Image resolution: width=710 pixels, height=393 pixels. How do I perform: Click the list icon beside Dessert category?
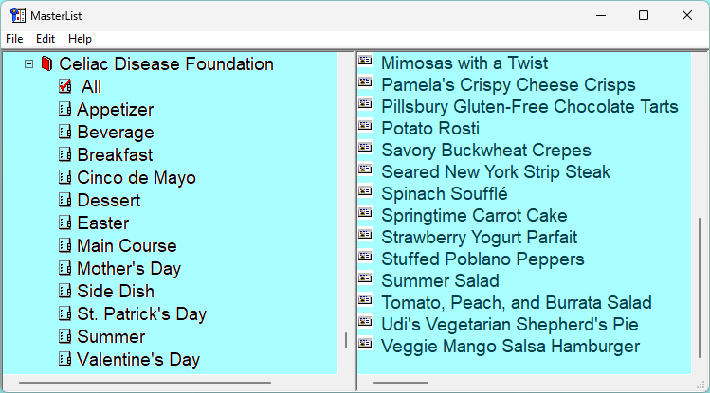(64, 200)
